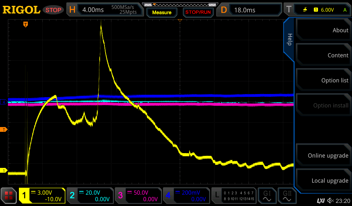Click the orange trigger level marker on left edge
The height and width of the screenshot is (206, 352).
pos(4,129)
